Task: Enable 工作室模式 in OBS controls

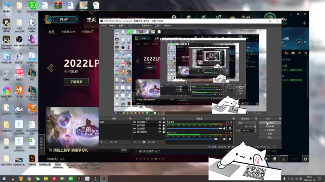Action: pyautogui.click(x=270, y=130)
